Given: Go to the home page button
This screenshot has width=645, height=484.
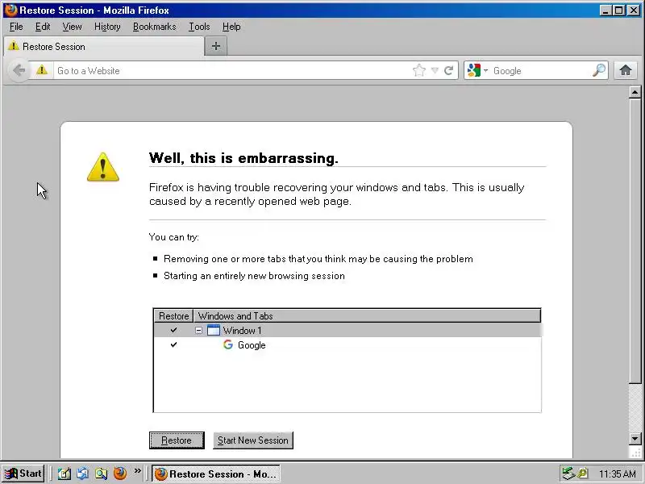Looking at the screenshot, I should pyautogui.click(x=626, y=70).
